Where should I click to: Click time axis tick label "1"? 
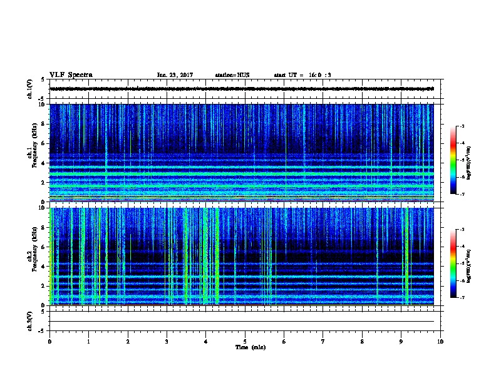point(89,342)
